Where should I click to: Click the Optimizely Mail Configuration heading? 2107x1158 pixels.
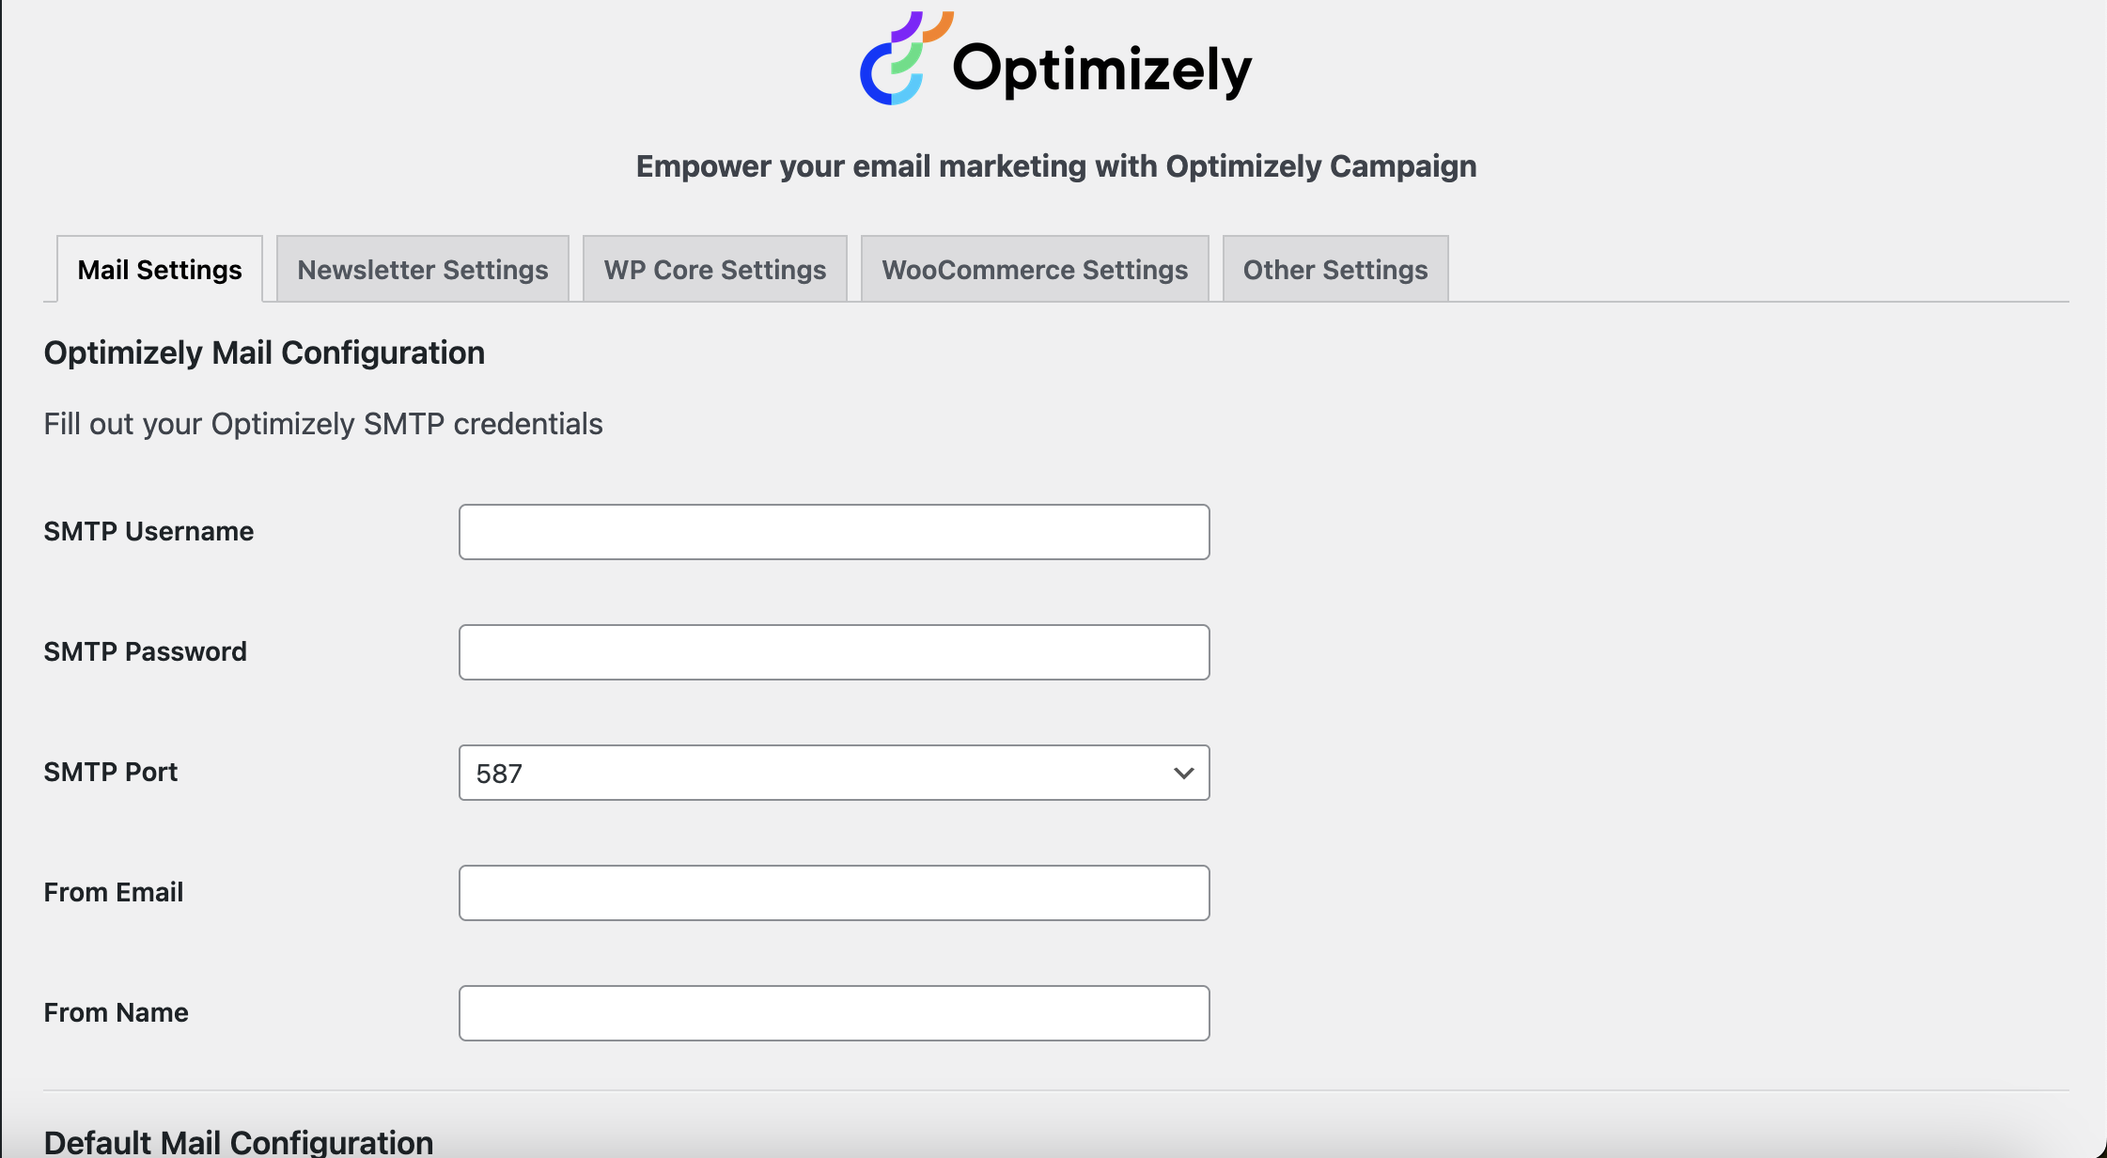pos(264,353)
